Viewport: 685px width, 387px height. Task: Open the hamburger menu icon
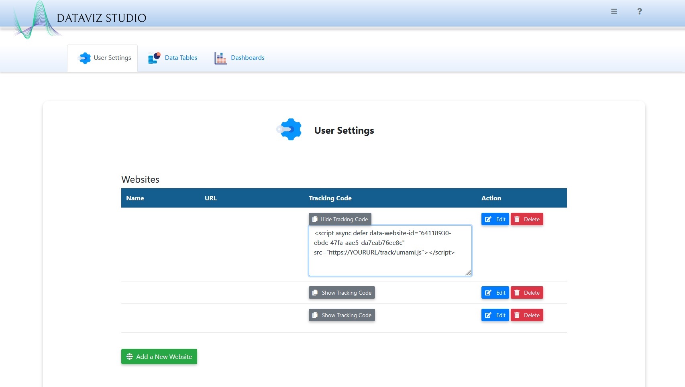pos(614,11)
